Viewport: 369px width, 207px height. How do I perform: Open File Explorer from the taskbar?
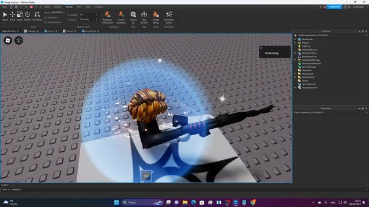coord(185,202)
